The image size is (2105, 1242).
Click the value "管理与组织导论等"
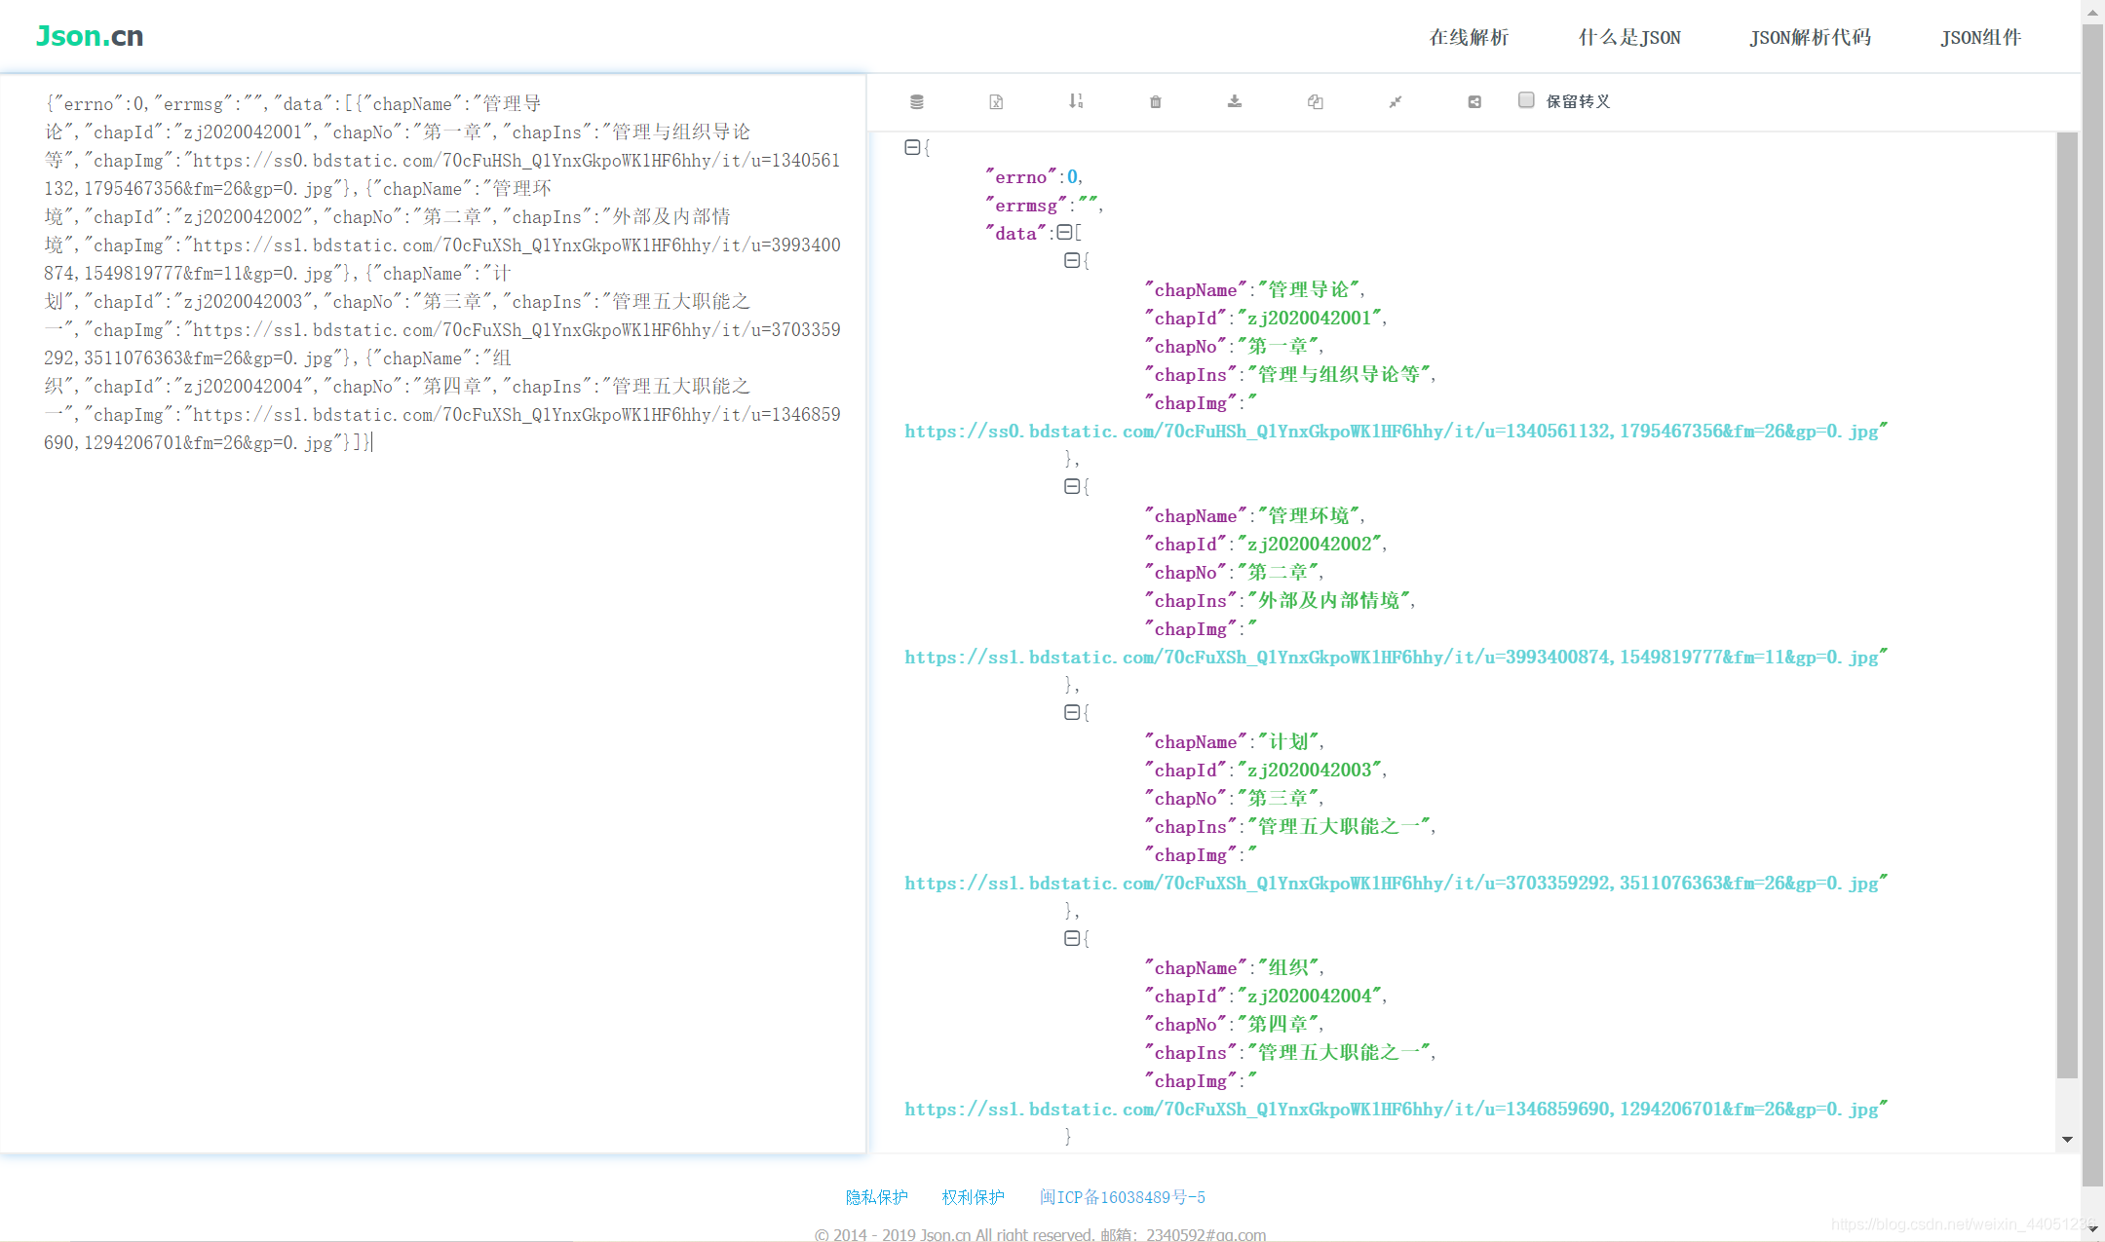(x=1339, y=375)
